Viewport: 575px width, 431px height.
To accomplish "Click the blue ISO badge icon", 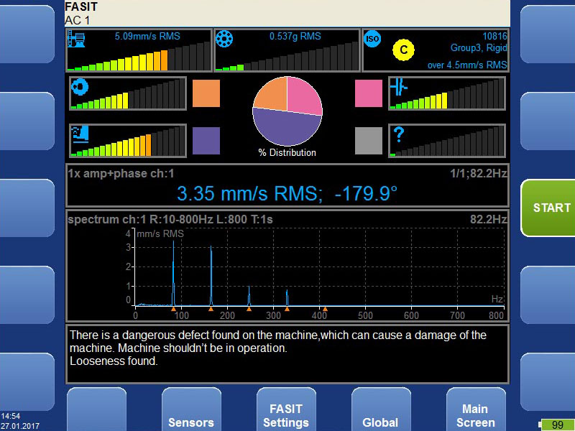I will click(372, 39).
